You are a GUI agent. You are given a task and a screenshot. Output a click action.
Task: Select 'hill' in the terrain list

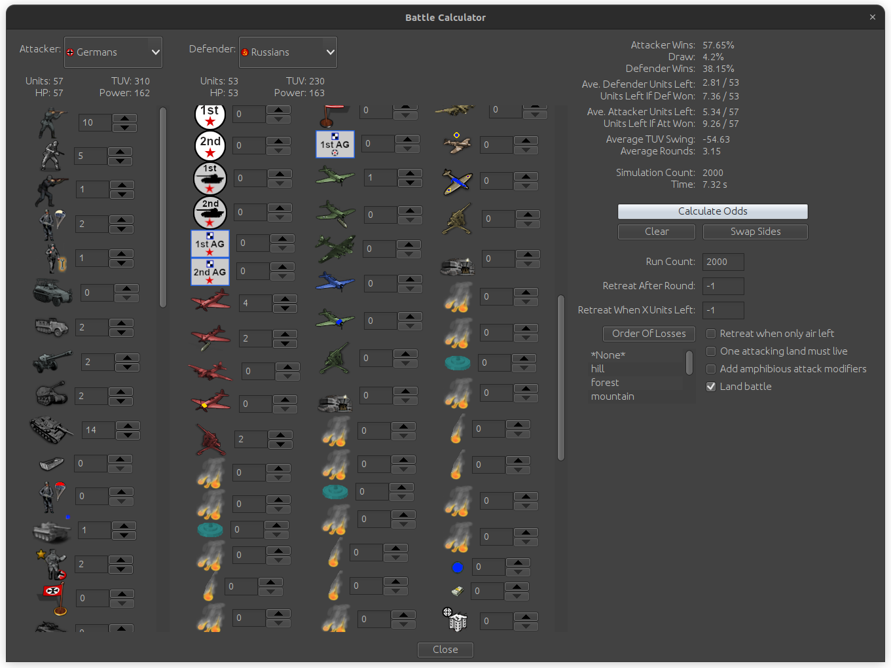598,369
